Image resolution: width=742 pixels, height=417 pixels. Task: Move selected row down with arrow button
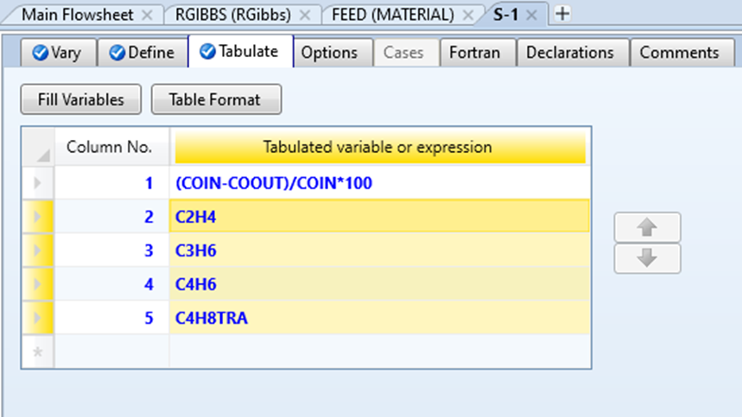click(x=647, y=258)
